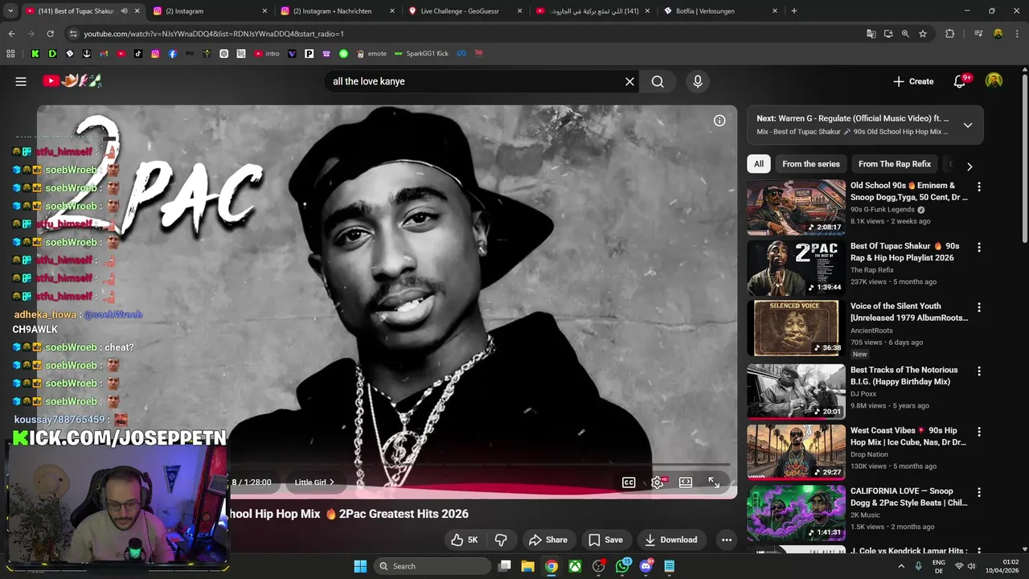This screenshot has height=579, width=1029.
Task: Switch to the Live Challenge GeoGuessr tab
Action: coord(465,11)
